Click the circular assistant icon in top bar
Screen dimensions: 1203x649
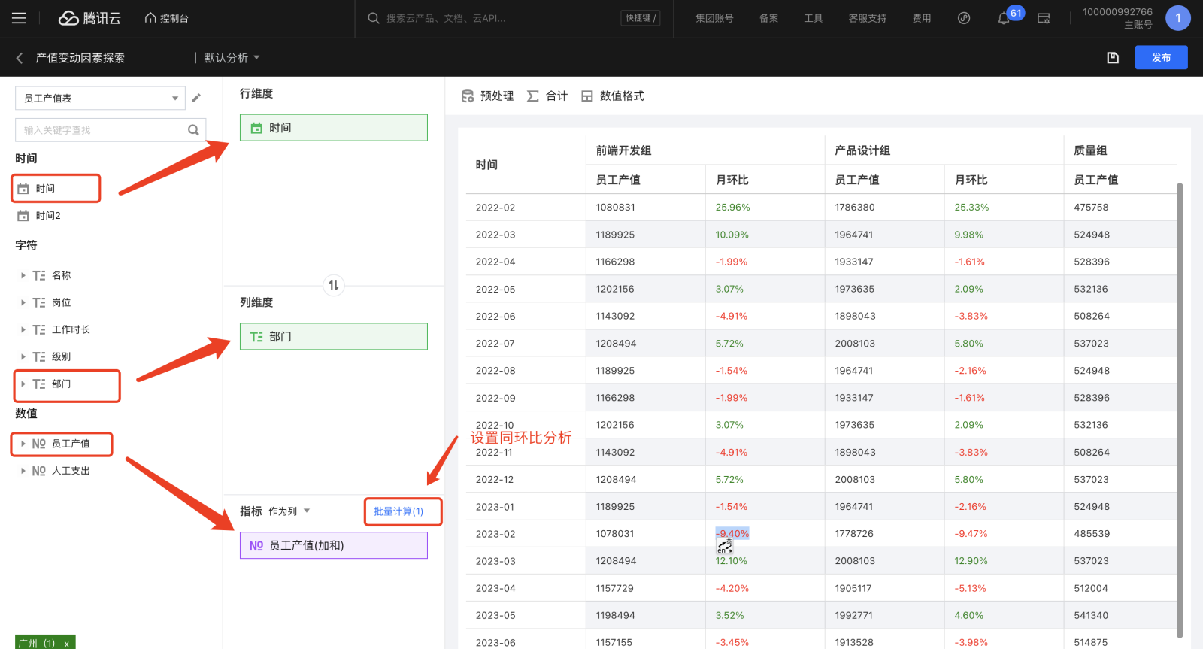964,18
